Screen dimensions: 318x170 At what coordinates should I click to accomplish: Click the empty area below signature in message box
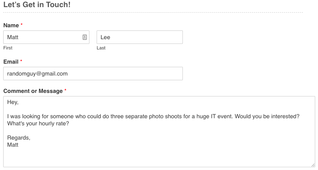tap(159, 157)
